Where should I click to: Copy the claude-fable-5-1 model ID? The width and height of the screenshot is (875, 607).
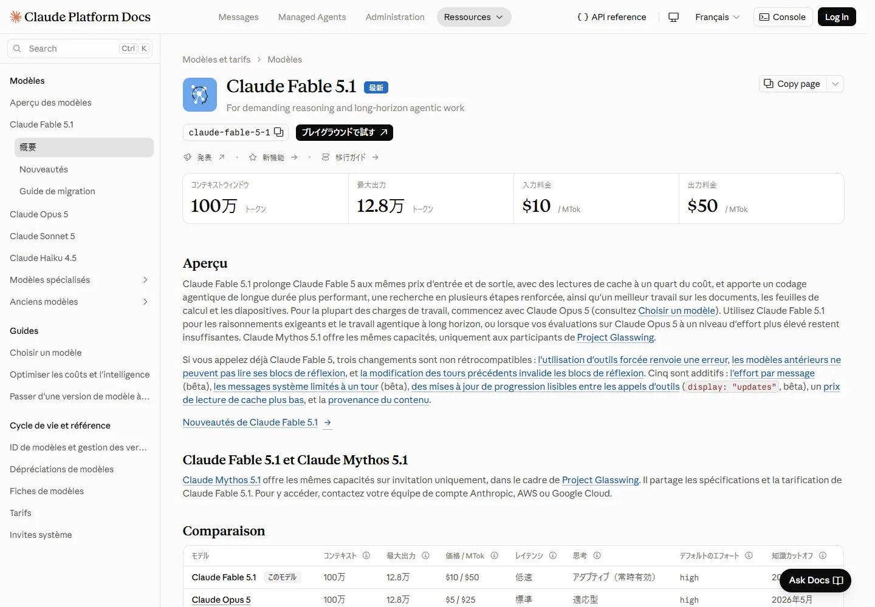point(279,132)
